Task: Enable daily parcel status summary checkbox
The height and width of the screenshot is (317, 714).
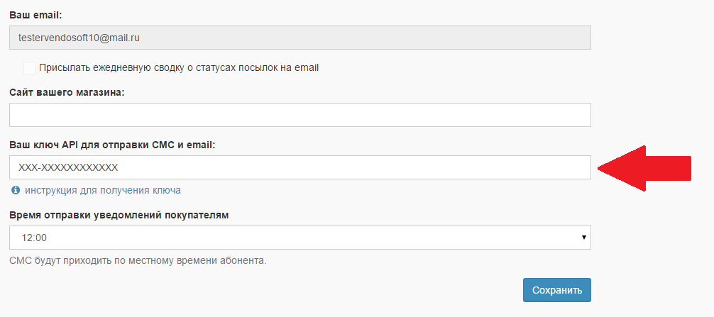Action: 30,68
